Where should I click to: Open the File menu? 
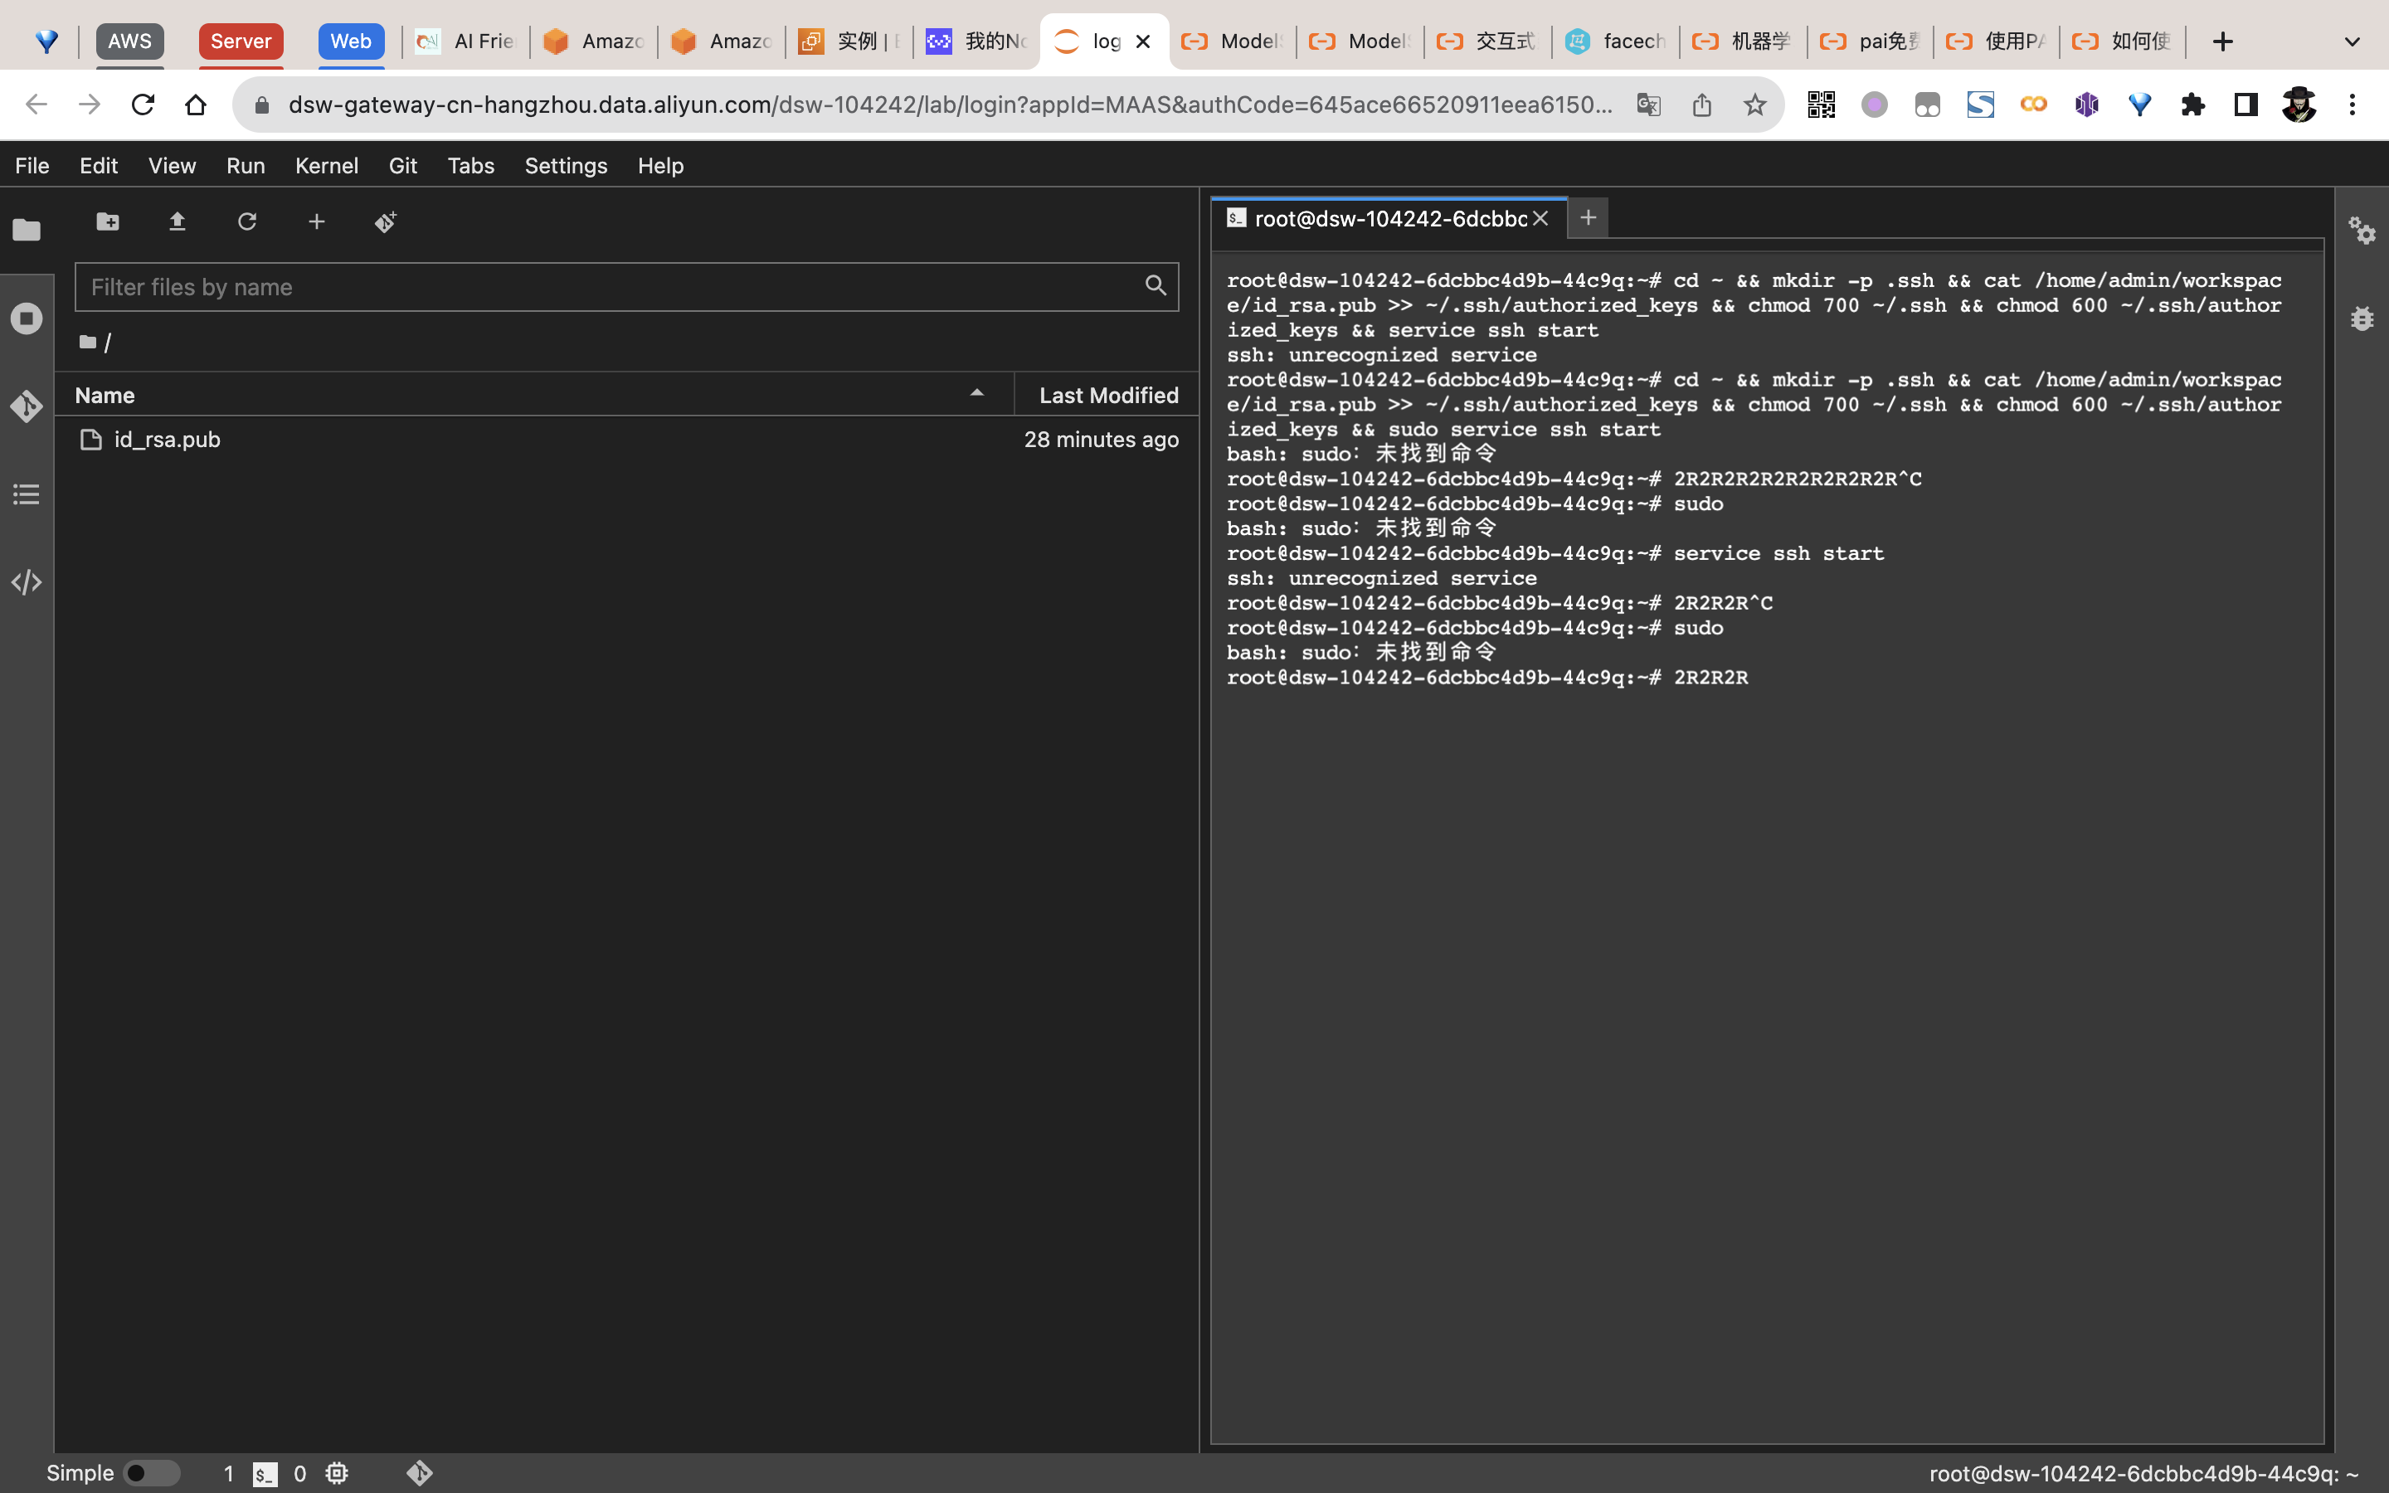click(x=32, y=165)
